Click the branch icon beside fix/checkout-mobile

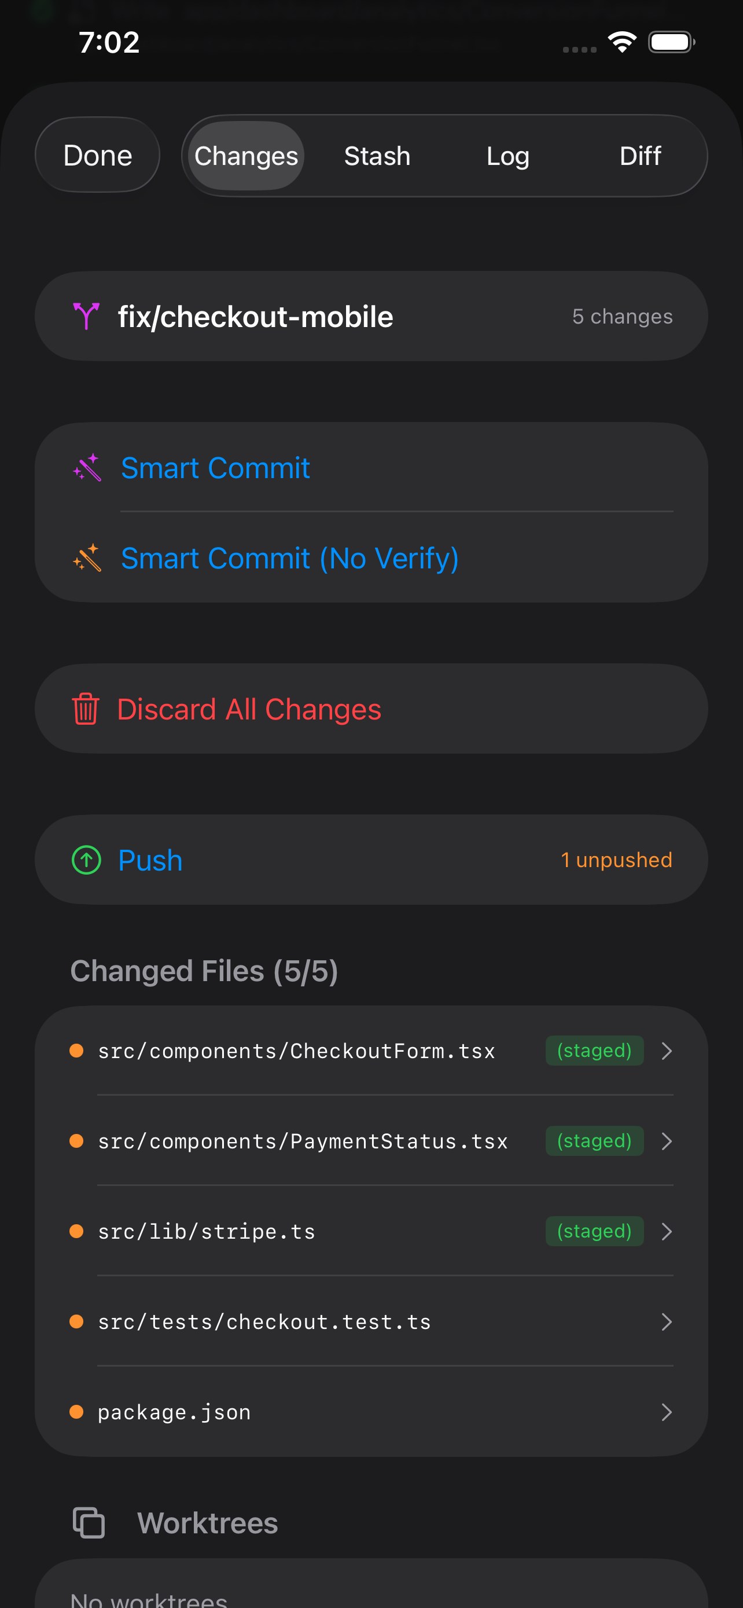point(87,315)
